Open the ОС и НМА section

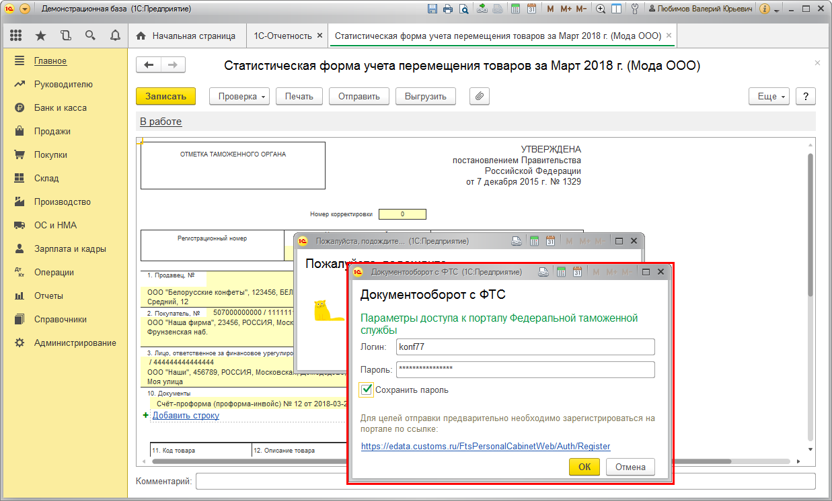pyautogui.click(x=54, y=226)
